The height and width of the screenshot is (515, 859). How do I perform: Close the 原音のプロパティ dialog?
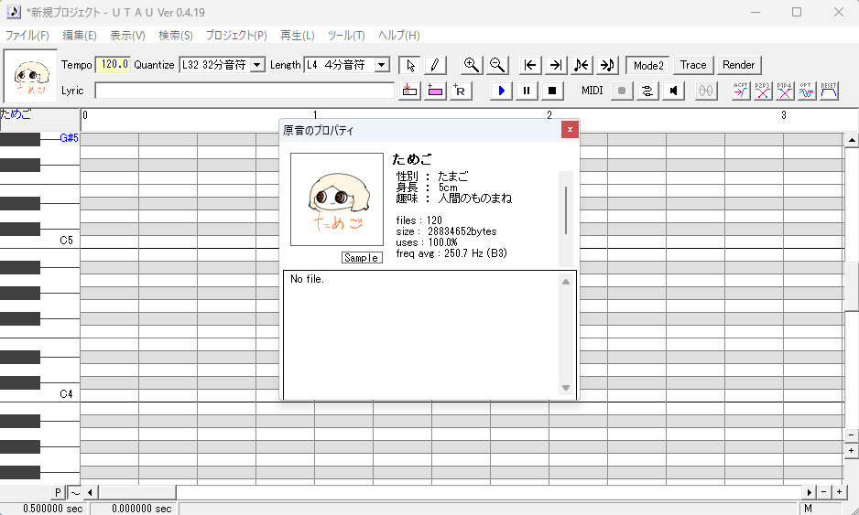(x=570, y=130)
